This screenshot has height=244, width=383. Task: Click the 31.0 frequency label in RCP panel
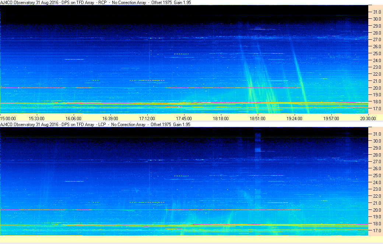[x=377, y=12]
